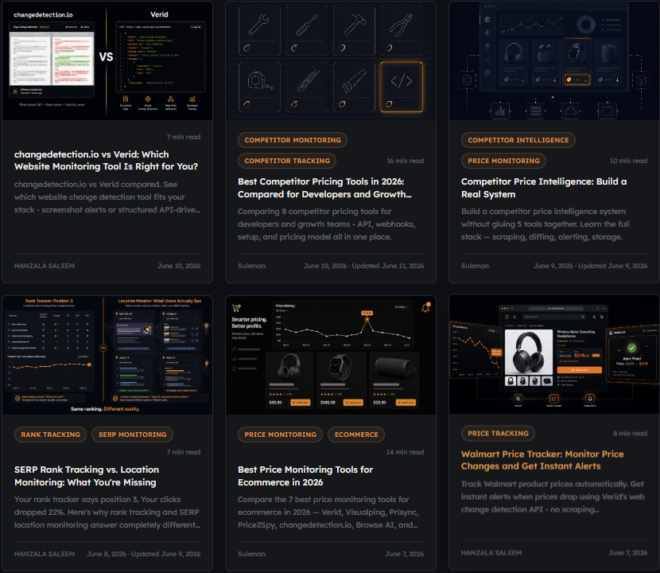Open 'Best Price Monitoring Tools for Ecommerce' title

(305, 476)
